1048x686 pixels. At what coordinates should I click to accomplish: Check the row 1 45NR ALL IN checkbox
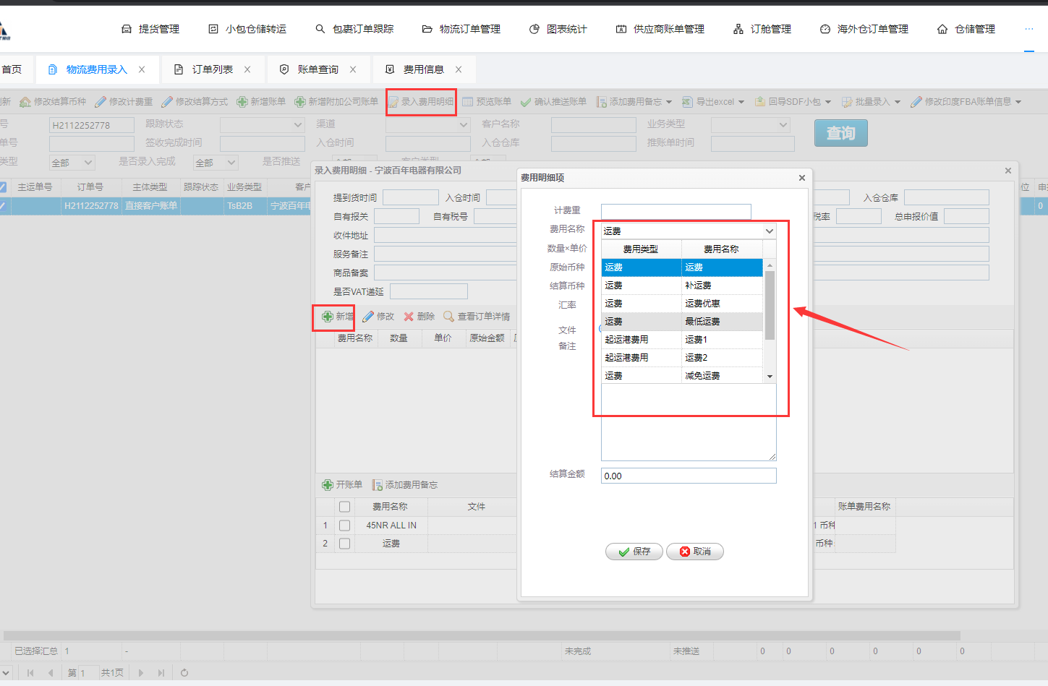point(344,526)
